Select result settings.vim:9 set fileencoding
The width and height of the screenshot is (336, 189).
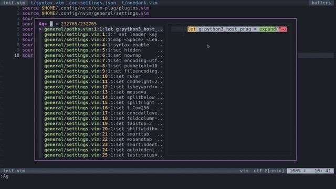[x=103, y=71]
